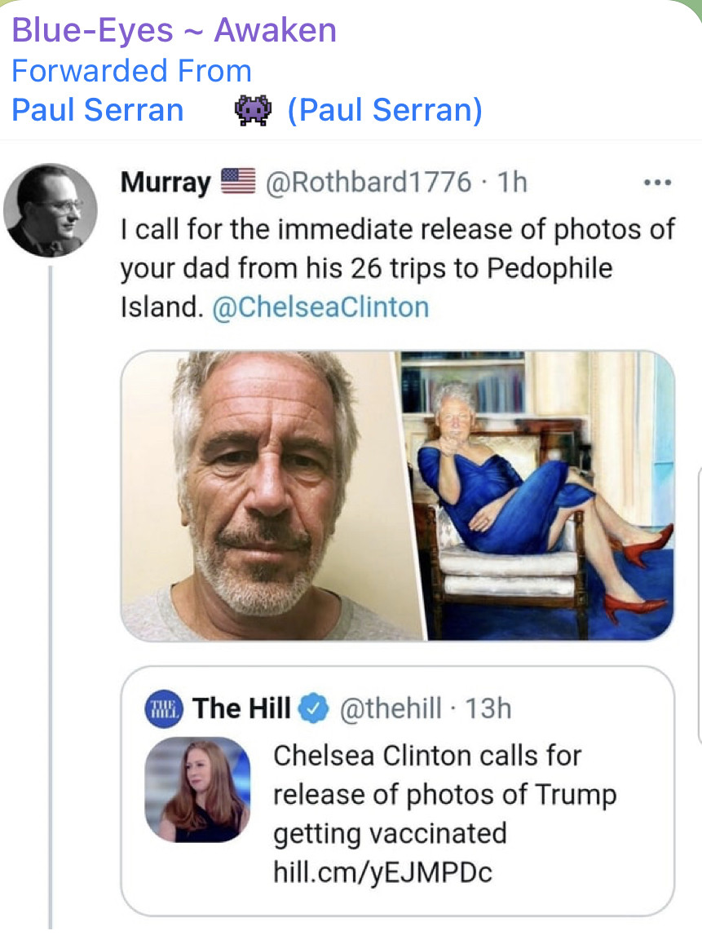702x935 pixels.
Task: Click the 13h timestamp on The Hill tweet
Action: pyautogui.click(x=488, y=708)
